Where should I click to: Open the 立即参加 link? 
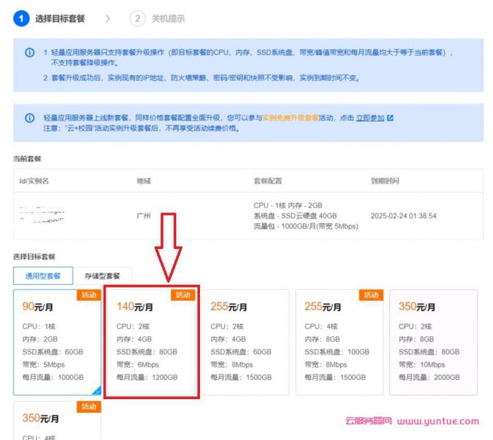(x=370, y=118)
